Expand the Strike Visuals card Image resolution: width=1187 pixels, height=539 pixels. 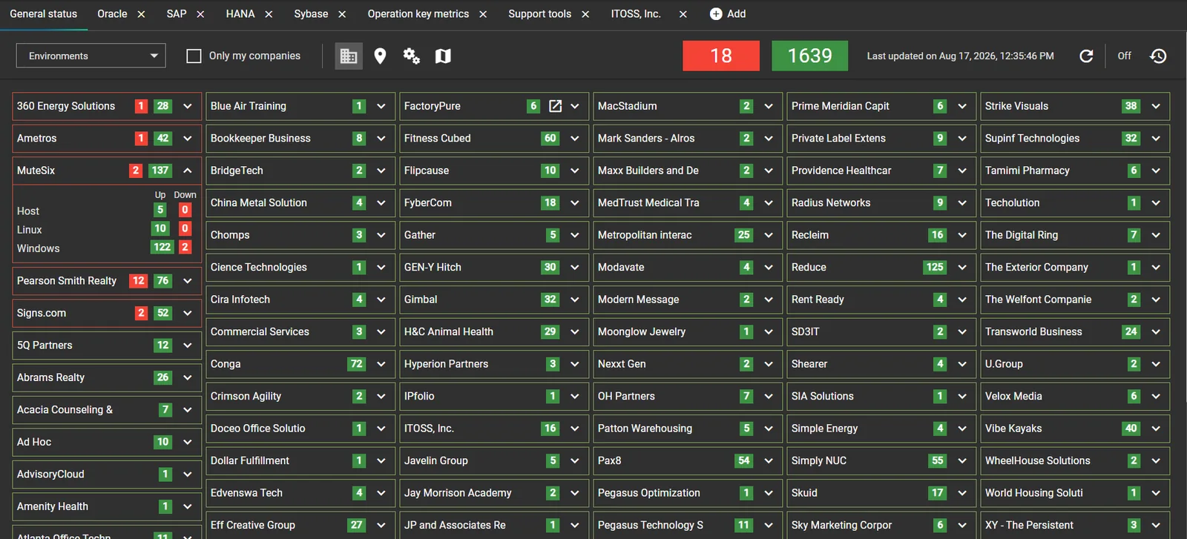click(x=1156, y=106)
